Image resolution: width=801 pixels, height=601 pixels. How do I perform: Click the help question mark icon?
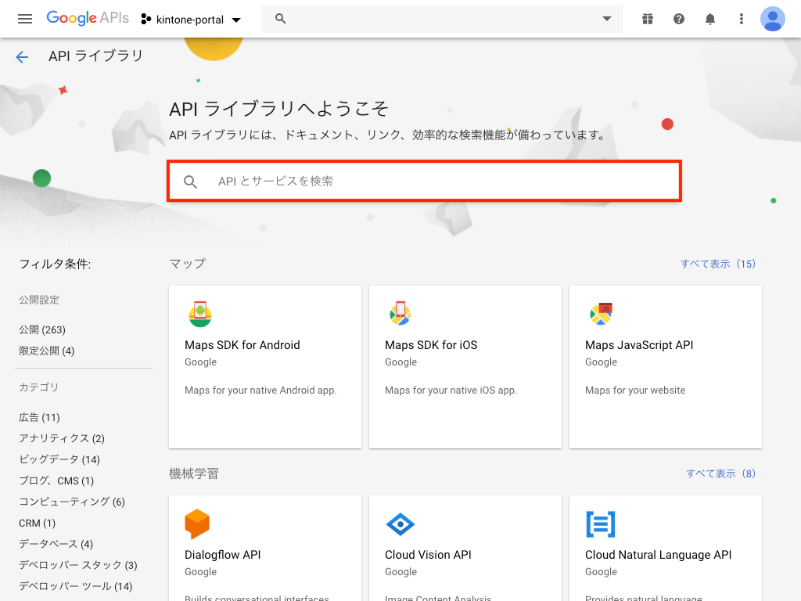[679, 19]
